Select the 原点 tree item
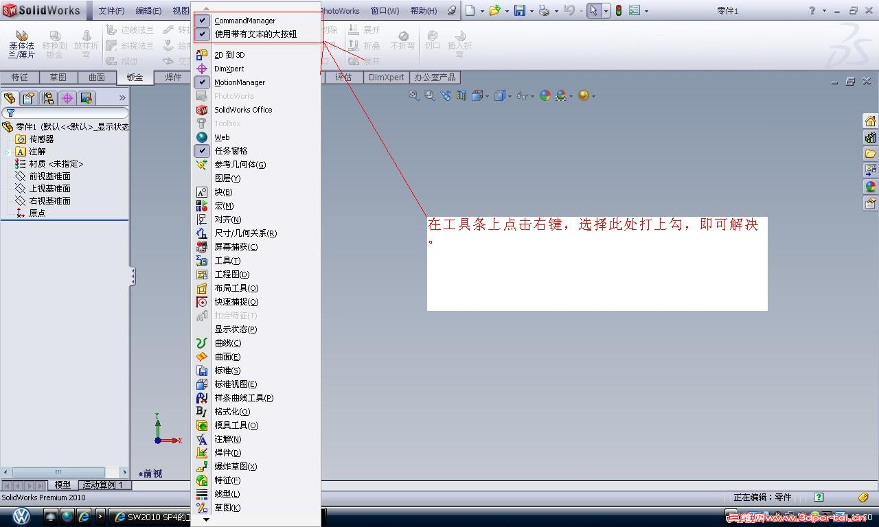The height and width of the screenshot is (527, 879). click(37, 213)
